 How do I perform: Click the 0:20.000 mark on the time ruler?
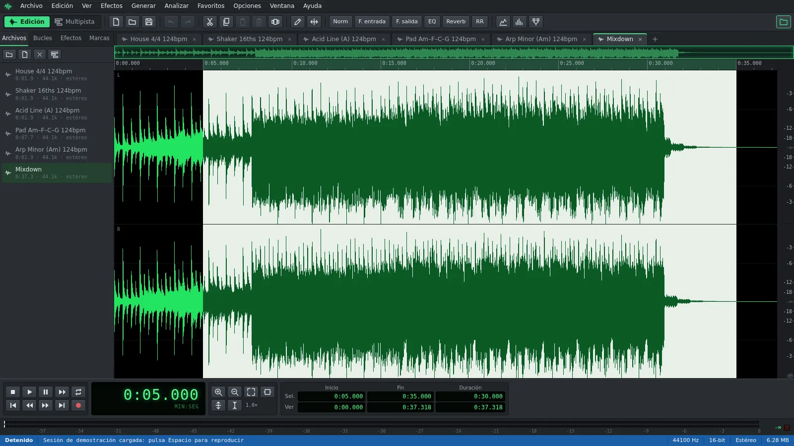coord(483,63)
